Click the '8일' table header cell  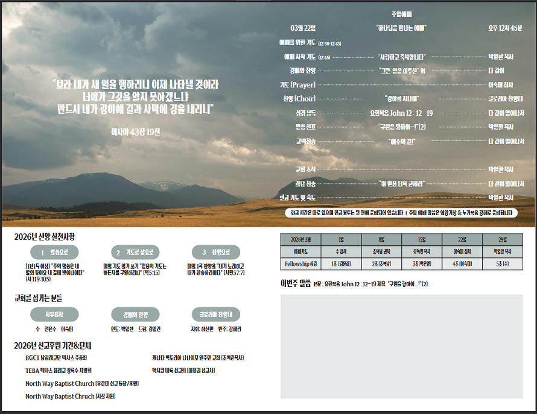click(x=381, y=239)
